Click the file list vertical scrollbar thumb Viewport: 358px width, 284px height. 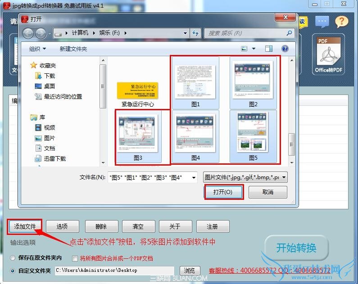tap(291, 144)
